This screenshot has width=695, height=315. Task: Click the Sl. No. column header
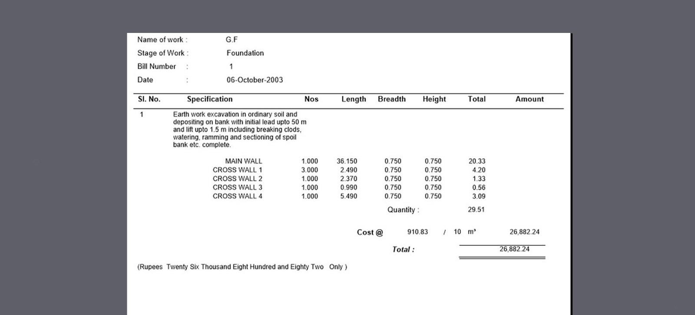click(x=149, y=99)
